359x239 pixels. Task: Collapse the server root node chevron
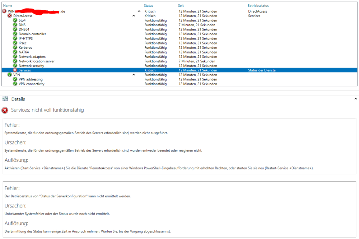click(x=139, y=11)
